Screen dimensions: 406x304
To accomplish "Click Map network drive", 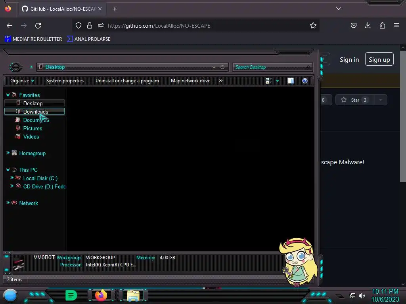I will 190,81.
